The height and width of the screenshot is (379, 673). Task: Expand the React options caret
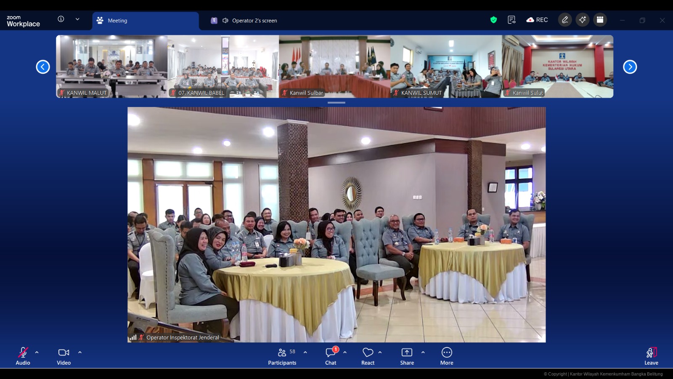tap(380, 352)
